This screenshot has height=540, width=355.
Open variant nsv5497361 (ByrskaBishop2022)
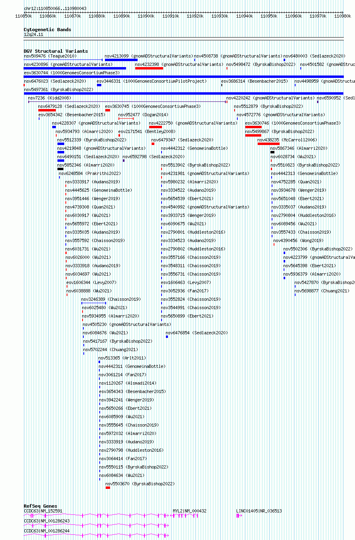coord(58,89)
